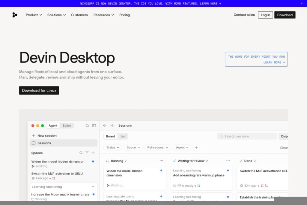Click the plus icon beside New session
This screenshot has height=205, width=307.
tap(34, 135)
